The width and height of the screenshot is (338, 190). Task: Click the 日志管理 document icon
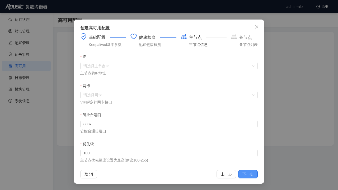pyautogui.click(x=10, y=78)
